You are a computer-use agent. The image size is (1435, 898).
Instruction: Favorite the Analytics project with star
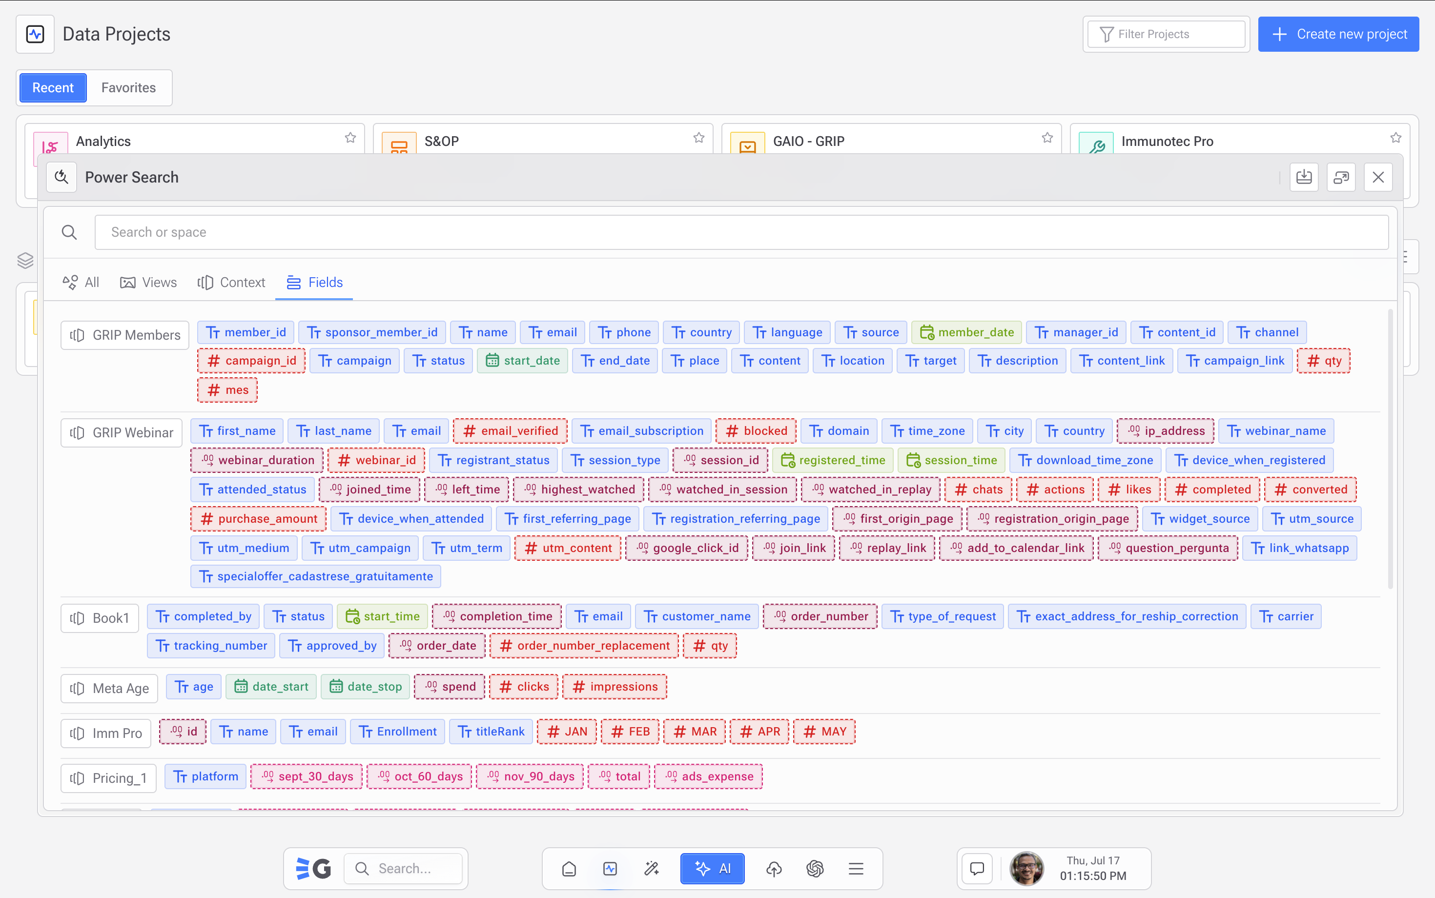[350, 138]
